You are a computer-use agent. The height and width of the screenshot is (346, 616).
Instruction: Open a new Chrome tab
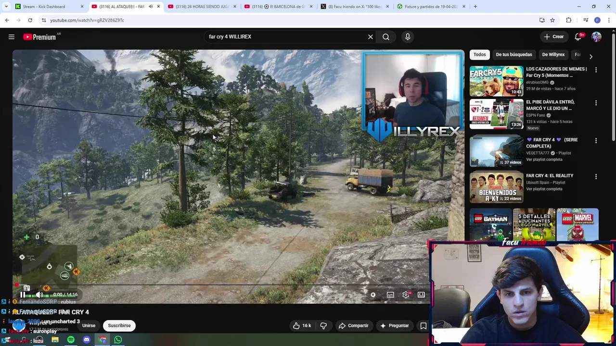(x=475, y=7)
